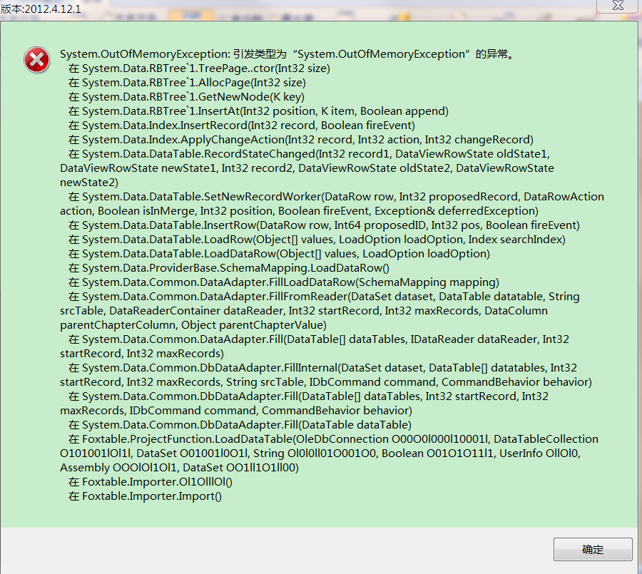Click the Index.InsertRecord stack line
Image resolution: width=642 pixels, height=574 pixels.
(x=242, y=125)
